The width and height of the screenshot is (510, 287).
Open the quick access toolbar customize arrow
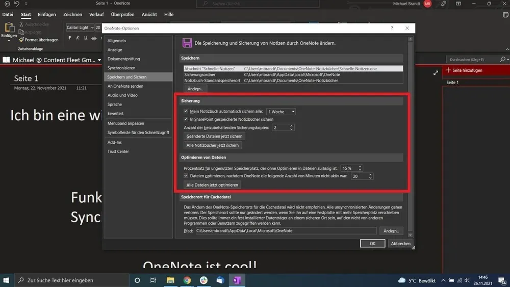26,4
